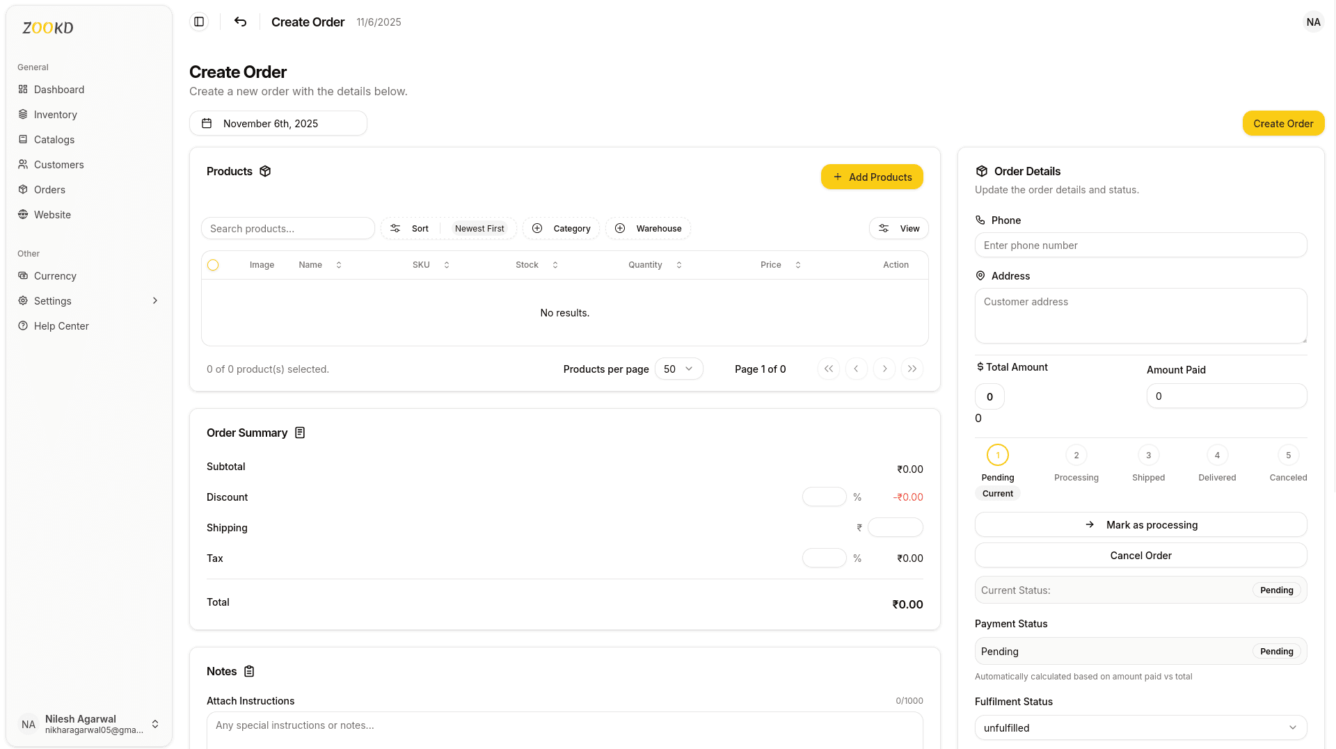Select all products using the header circle checkbox
The height and width of the screenshot is (749, 1336).
pos(213,265)
